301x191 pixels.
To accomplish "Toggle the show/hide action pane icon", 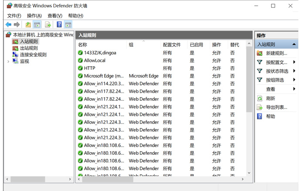I will coord(68,25).
